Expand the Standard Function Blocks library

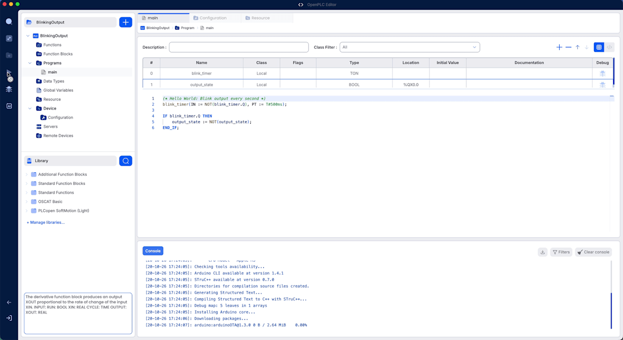(27, 183)
